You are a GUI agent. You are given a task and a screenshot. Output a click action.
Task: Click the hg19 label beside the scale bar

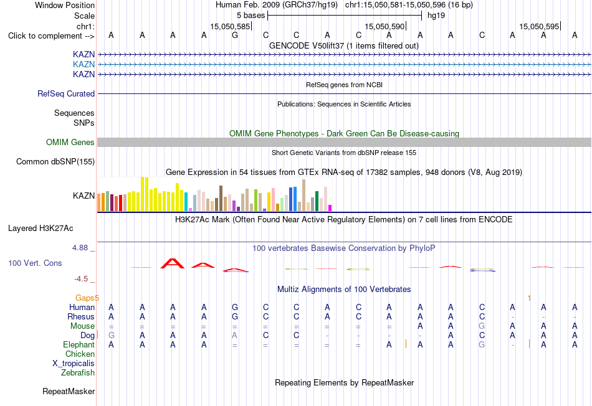click(436, 16)
